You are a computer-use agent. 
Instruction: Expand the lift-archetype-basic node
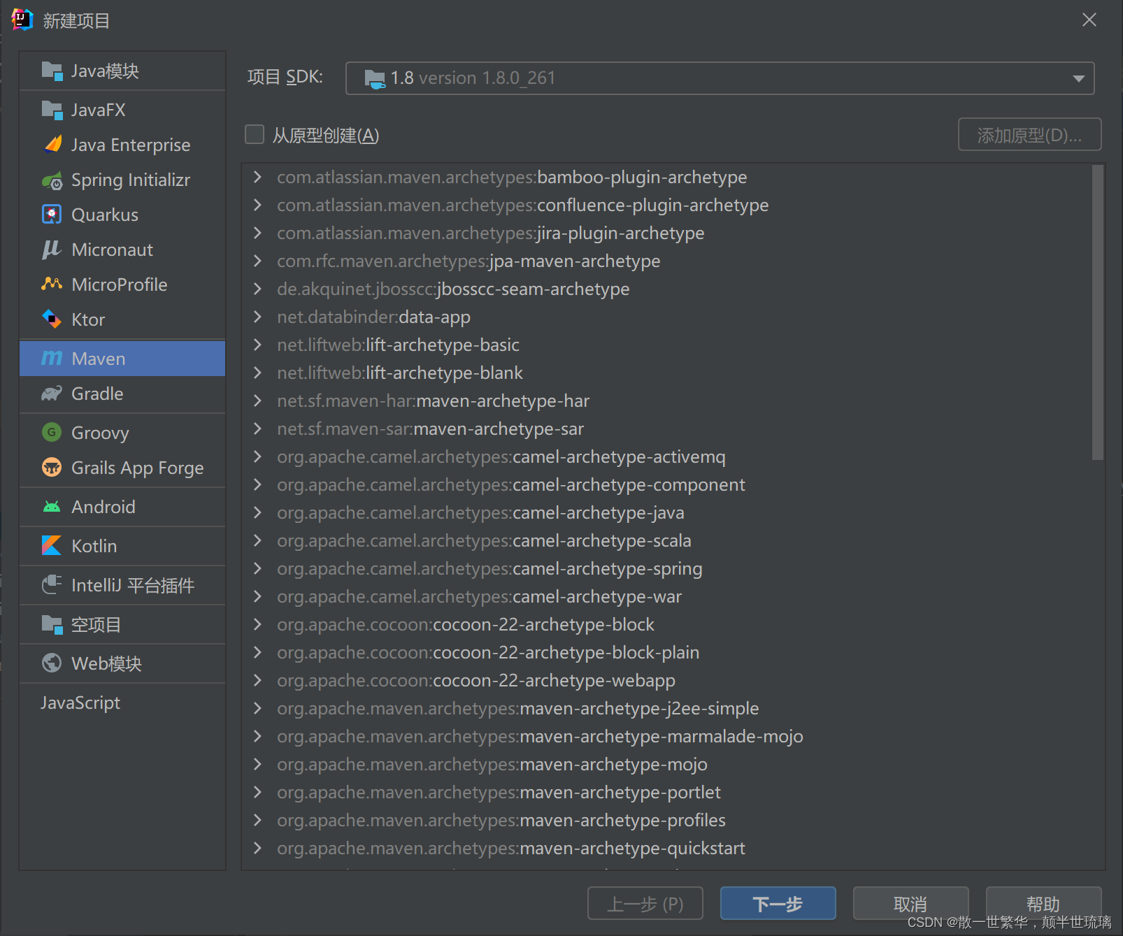(257, 345)
